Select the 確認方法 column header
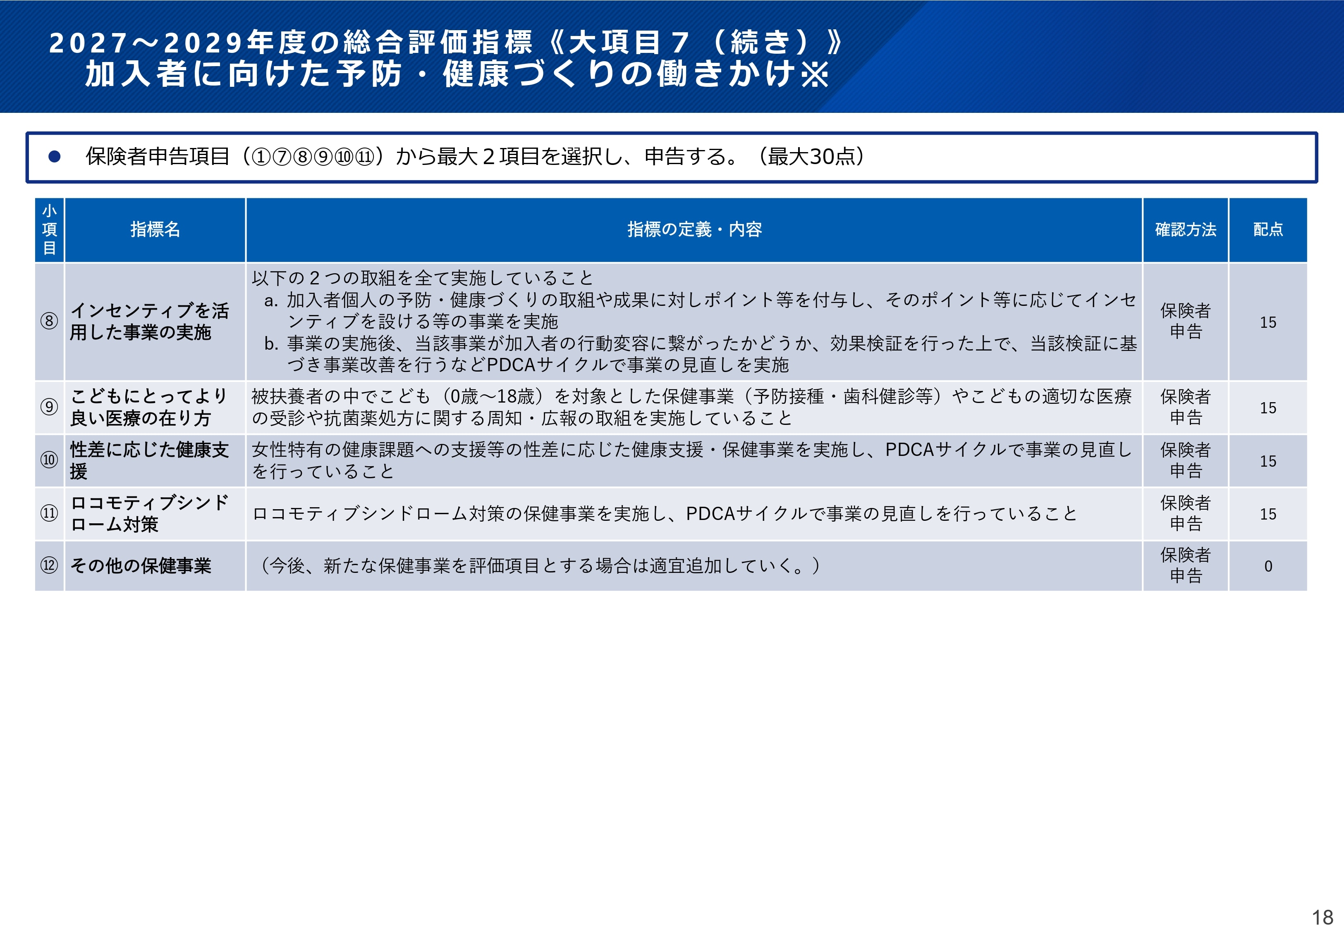 (1186, 229)
